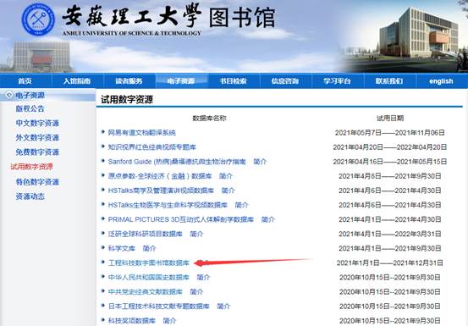Select the 读者服务 navigation item
Screen dimensions: 468x326
129,81
